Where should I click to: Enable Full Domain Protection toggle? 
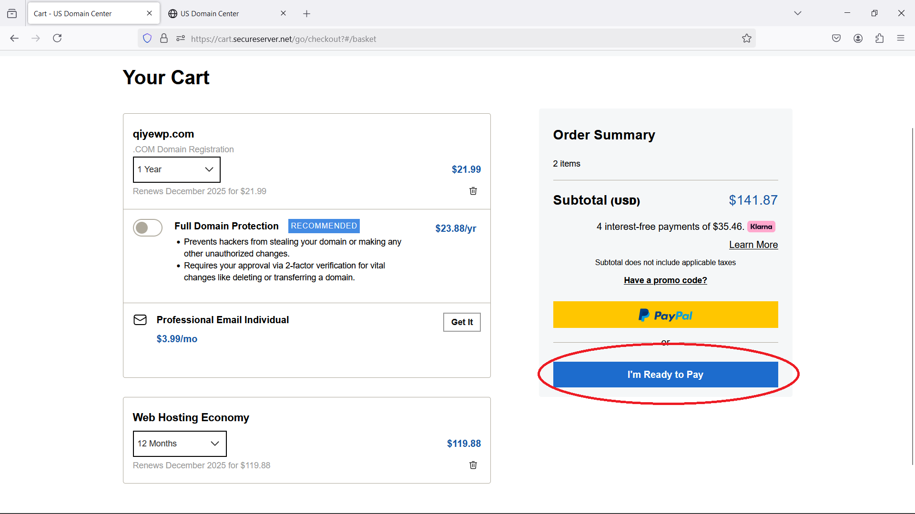[x=148, y=228]
